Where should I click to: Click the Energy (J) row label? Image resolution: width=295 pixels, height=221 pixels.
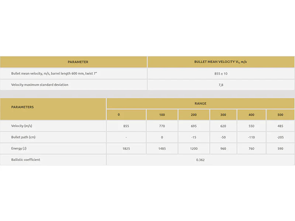19,148
